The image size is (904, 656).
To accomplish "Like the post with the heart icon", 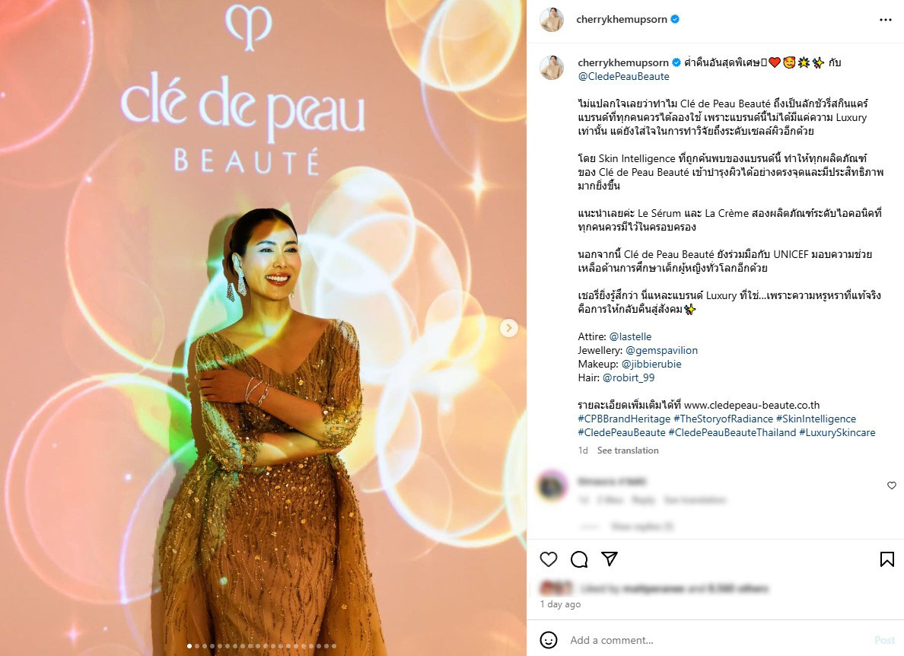I will (x=549, y=559).
